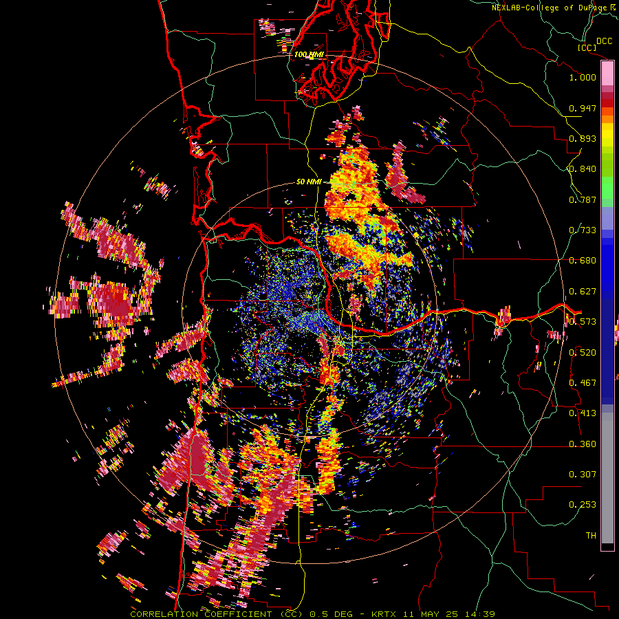Pick the yellow color-scale segment
Image resolution: width=619 pixels, height=619 pixels.
pyautogui.click(x=607, y=135)
